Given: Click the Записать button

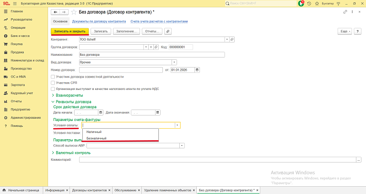Looking at the screenshot, I should [x=101, y=31].
